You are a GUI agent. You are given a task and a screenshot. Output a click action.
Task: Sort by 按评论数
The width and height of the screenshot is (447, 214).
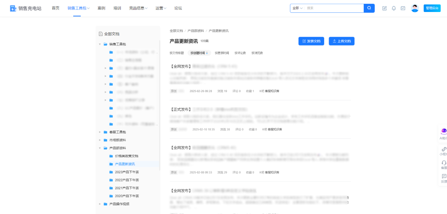click(x=240, y=53)
